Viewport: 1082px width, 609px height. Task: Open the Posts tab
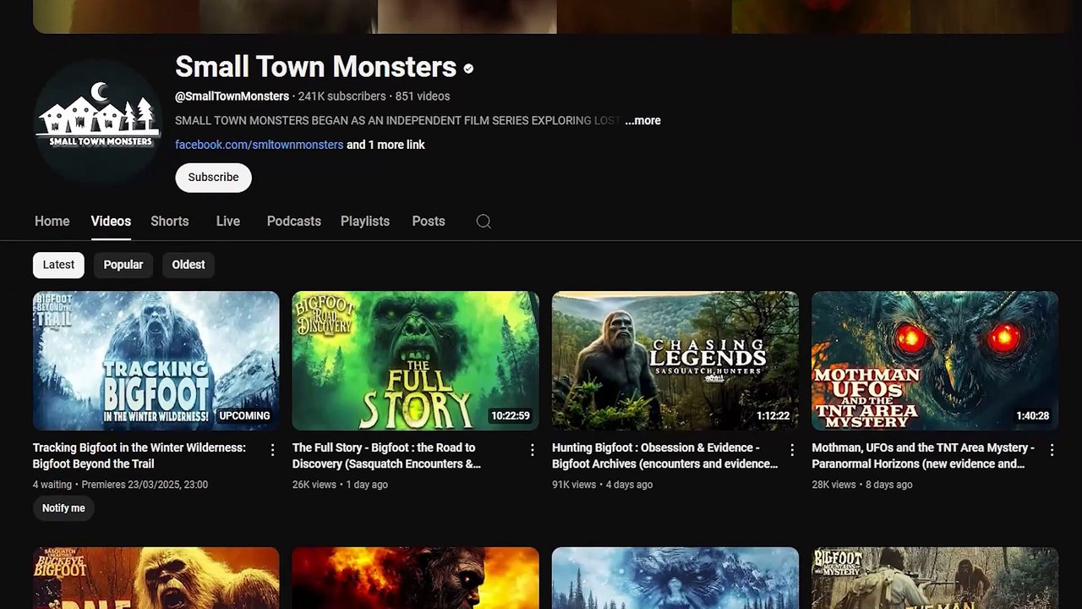pyautogui.click(x=429, y=222)
